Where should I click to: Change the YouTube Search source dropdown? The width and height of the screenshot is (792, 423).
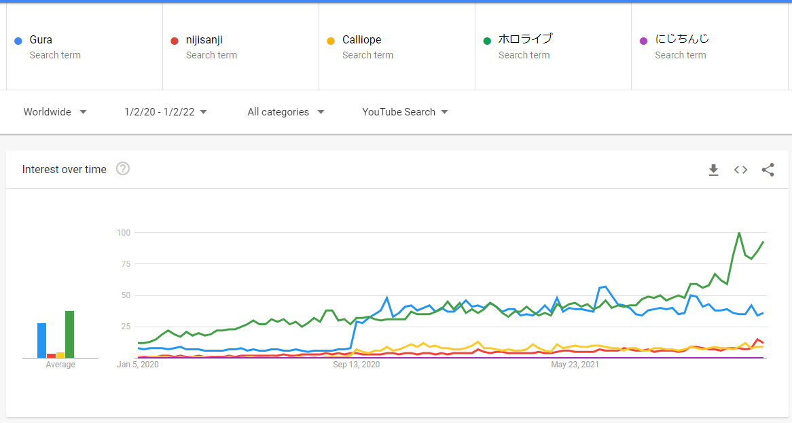pos(405,112)
